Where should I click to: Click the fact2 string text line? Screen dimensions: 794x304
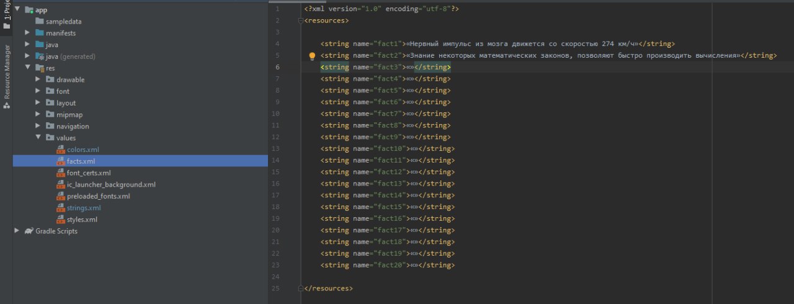[x=548, y=55]
